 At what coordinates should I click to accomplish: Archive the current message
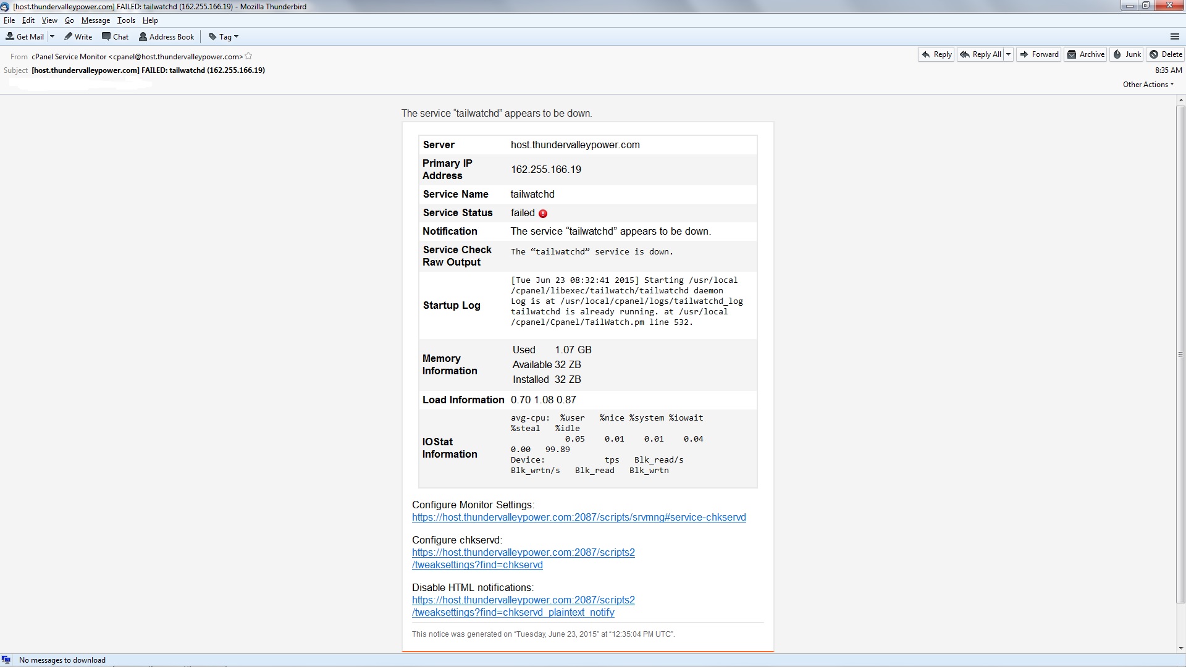1085,54
